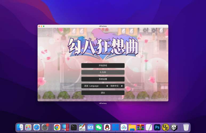The height and width of the screenshot is (133, 206).
Task: Click the J8Fantasy window title bar text
Action: [103, 26]
